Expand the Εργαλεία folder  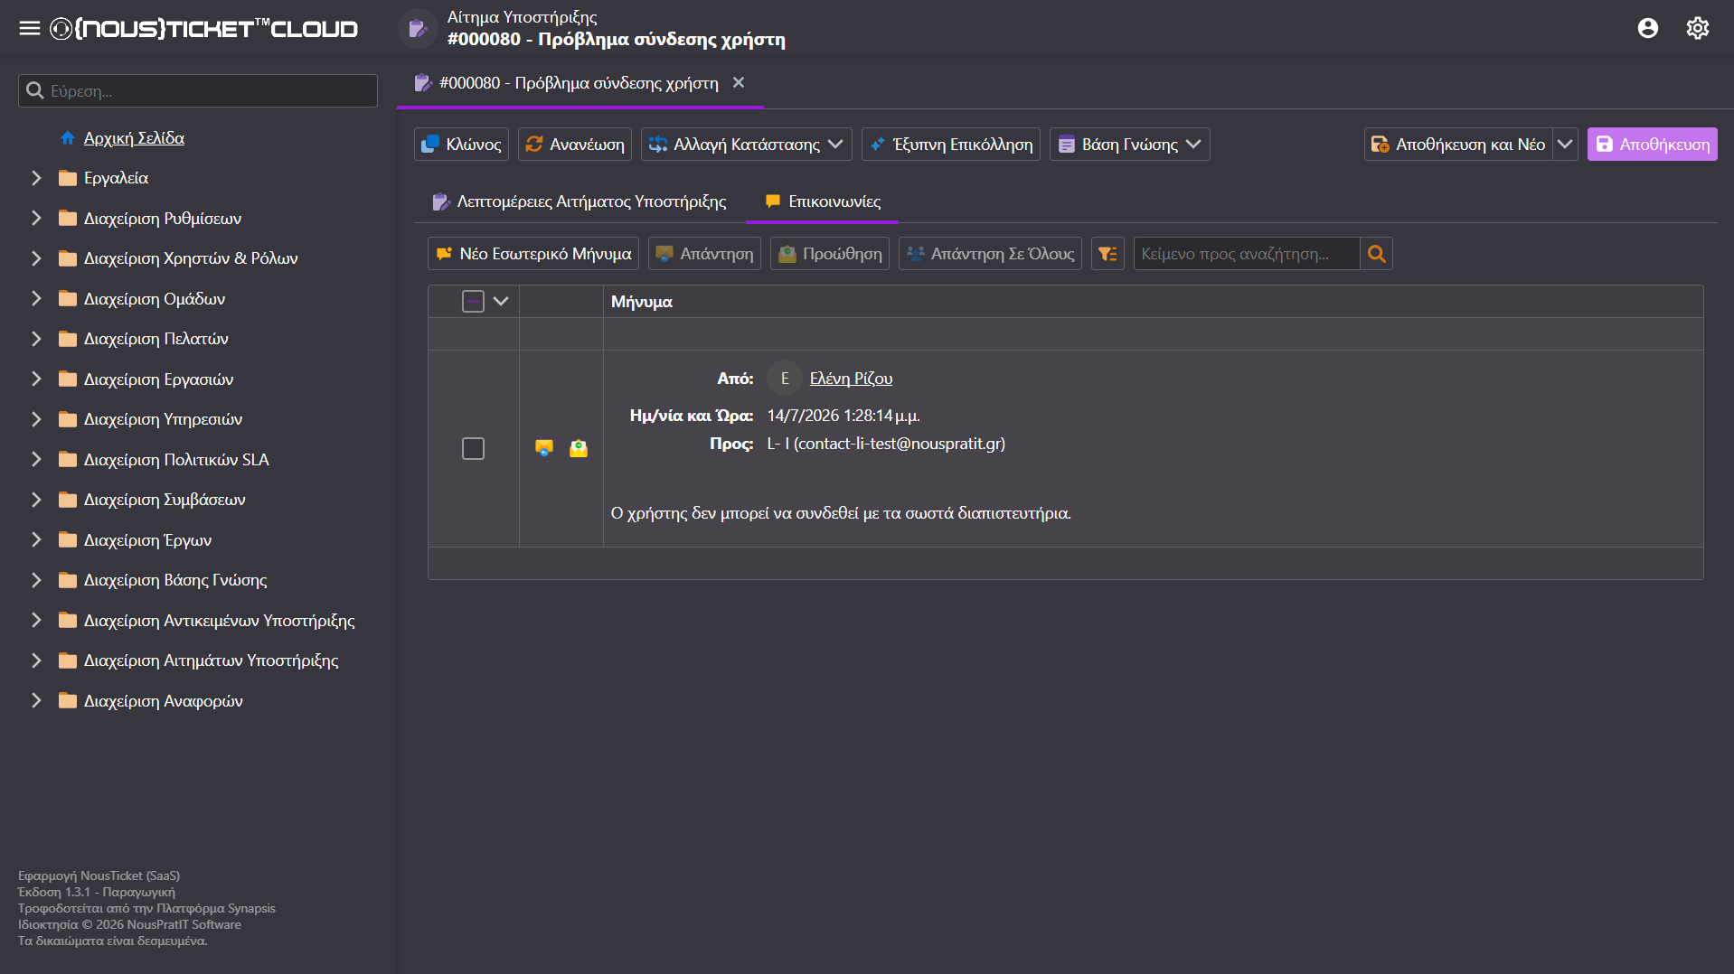click(x=36, y=178)
